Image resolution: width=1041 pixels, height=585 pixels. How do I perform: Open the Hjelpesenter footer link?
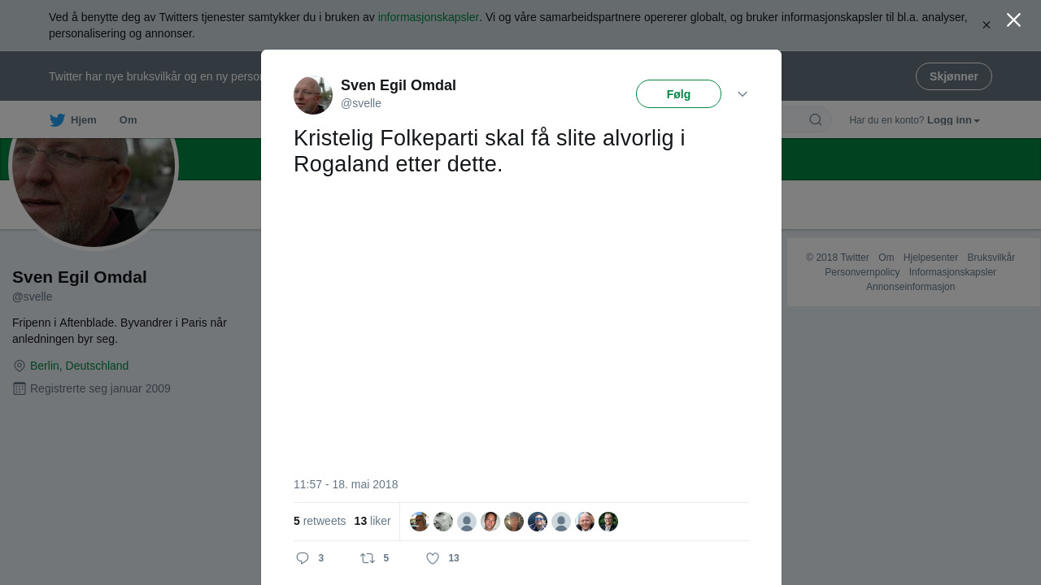tap(930, 258)
